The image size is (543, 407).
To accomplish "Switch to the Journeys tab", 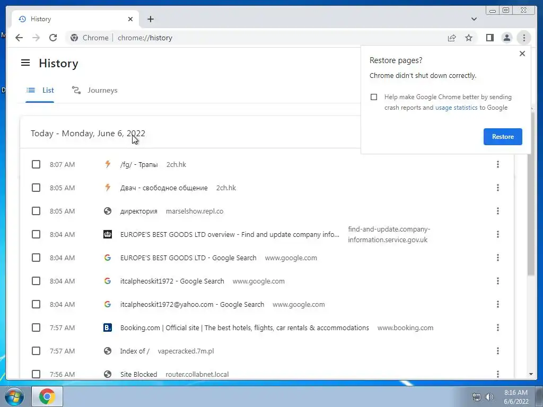I will (x=94, y=90).
